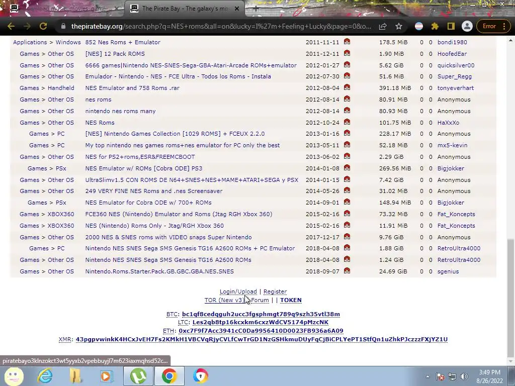Open NES Emulator for Cobra ODE 700+ ROMs

point(148,203)
